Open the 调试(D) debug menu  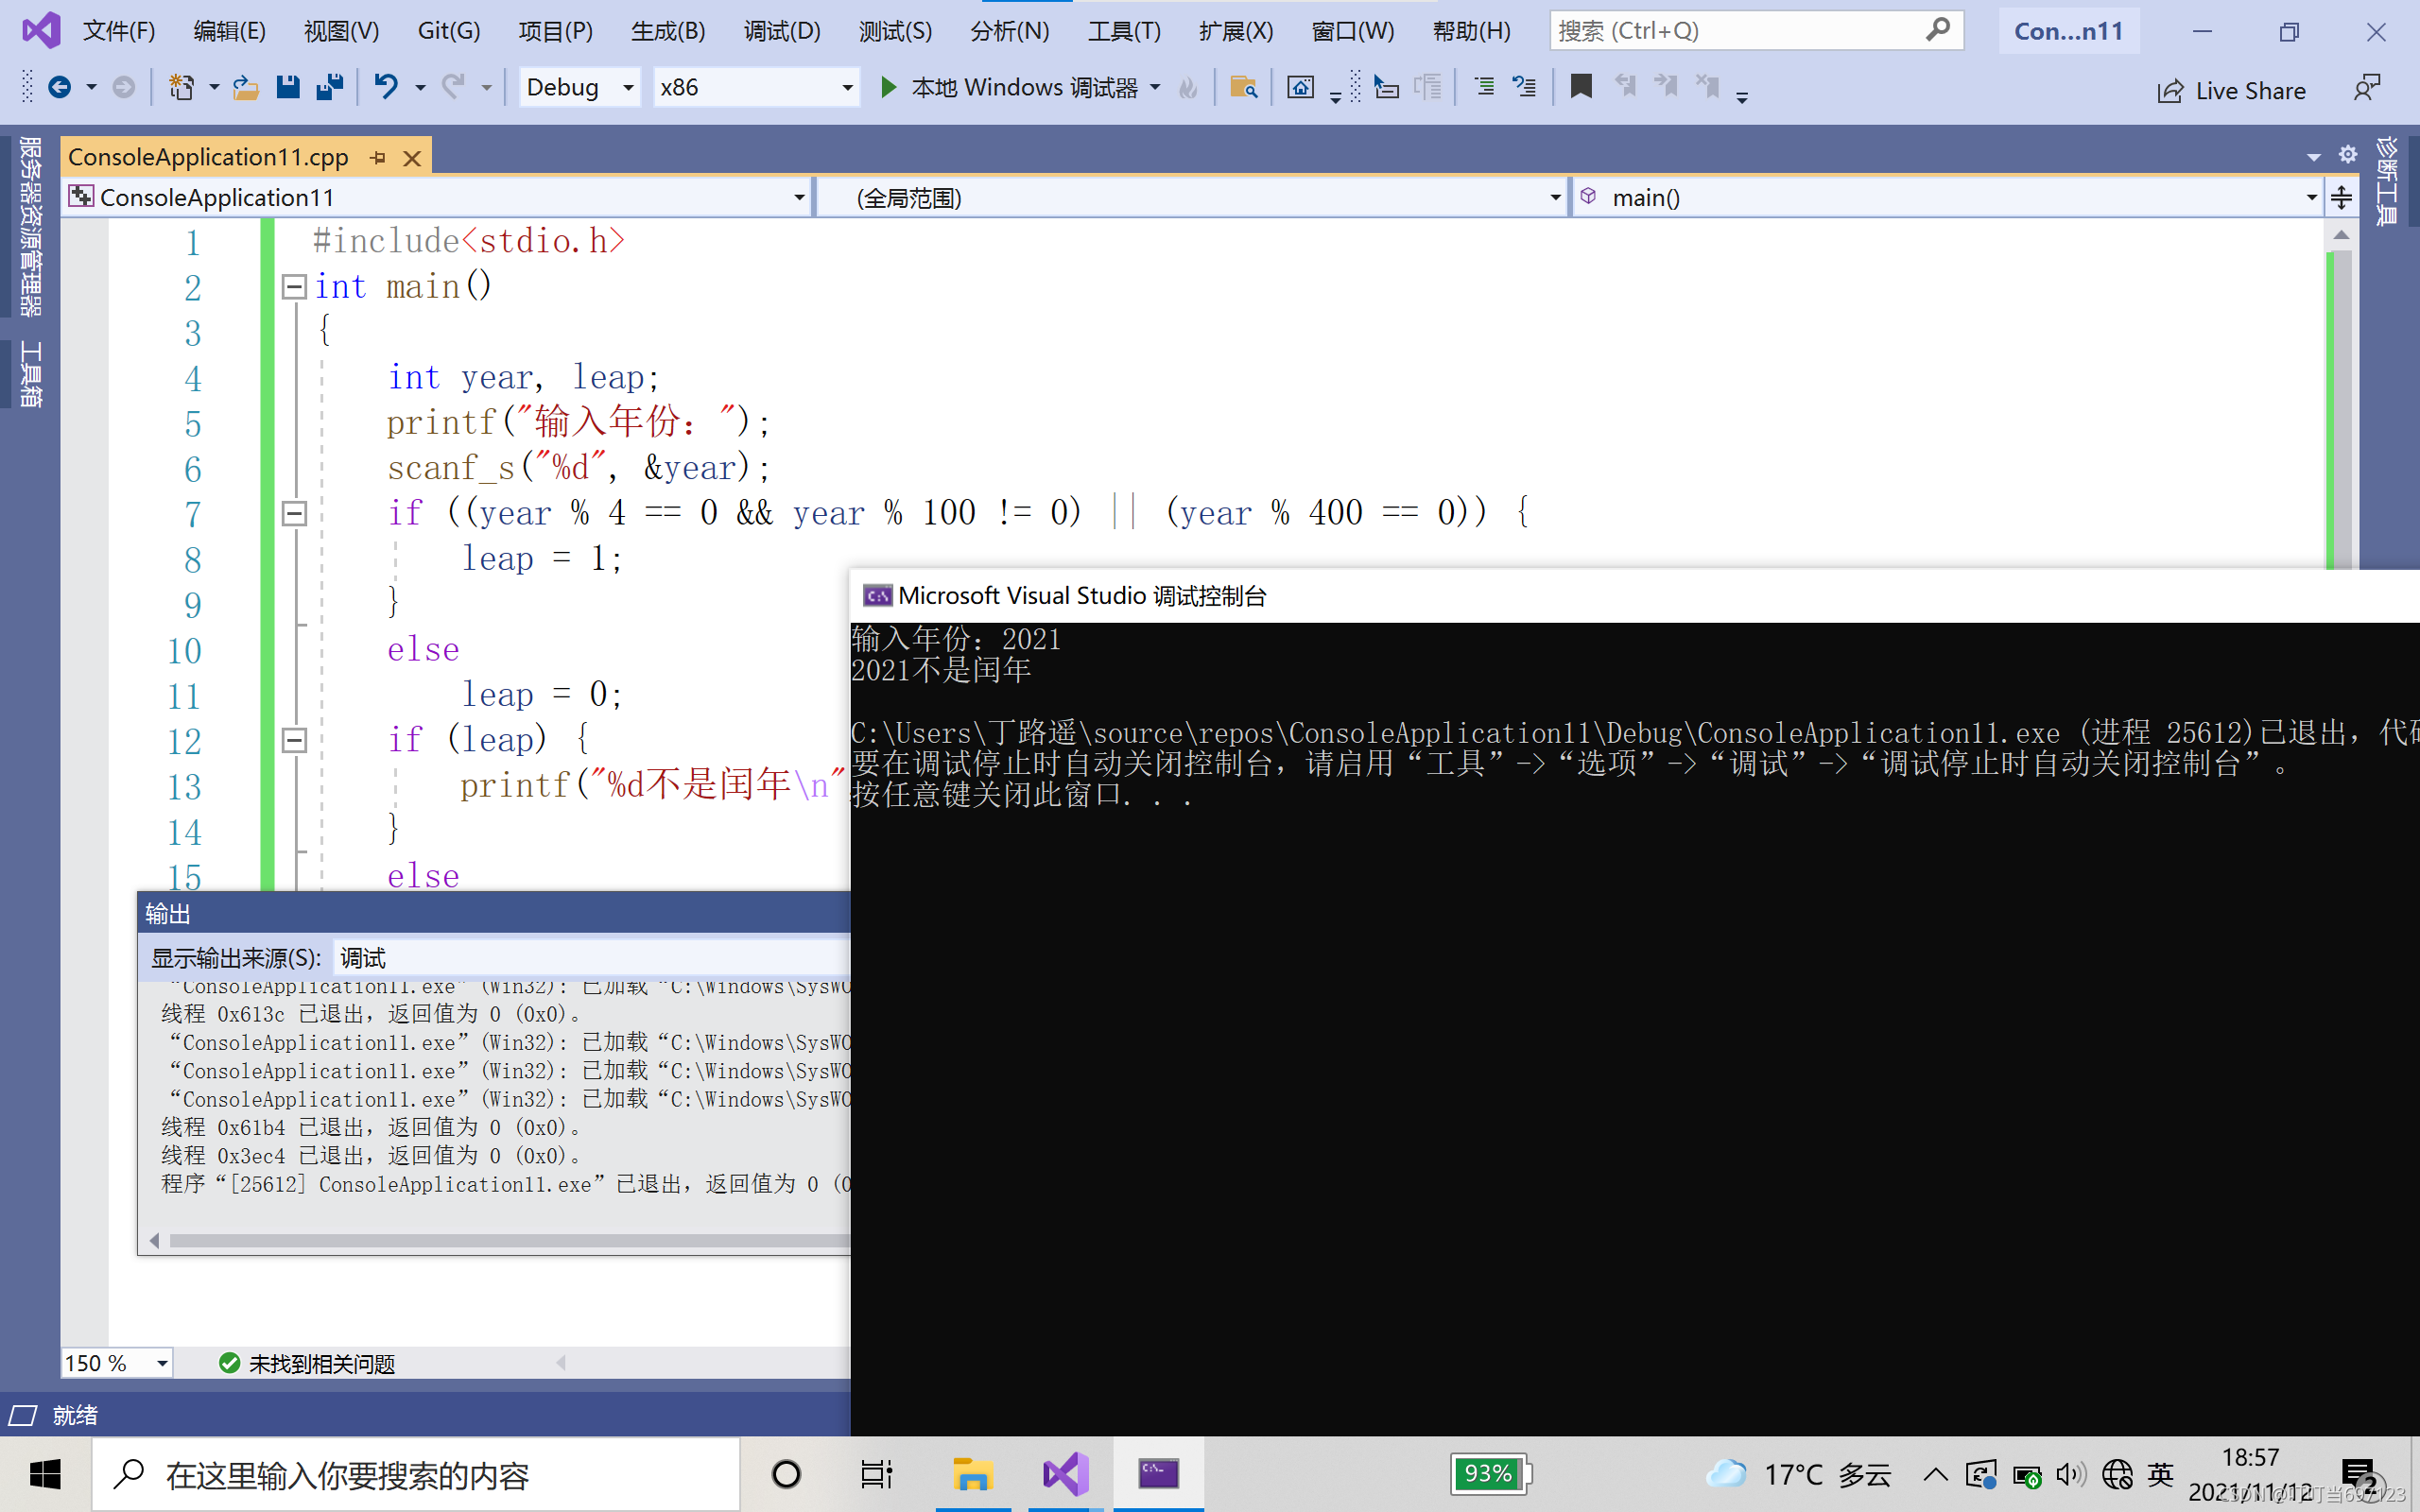click(781, 29)
